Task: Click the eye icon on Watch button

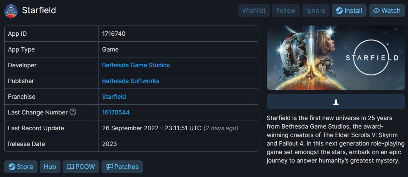Action: coord(376,11)
